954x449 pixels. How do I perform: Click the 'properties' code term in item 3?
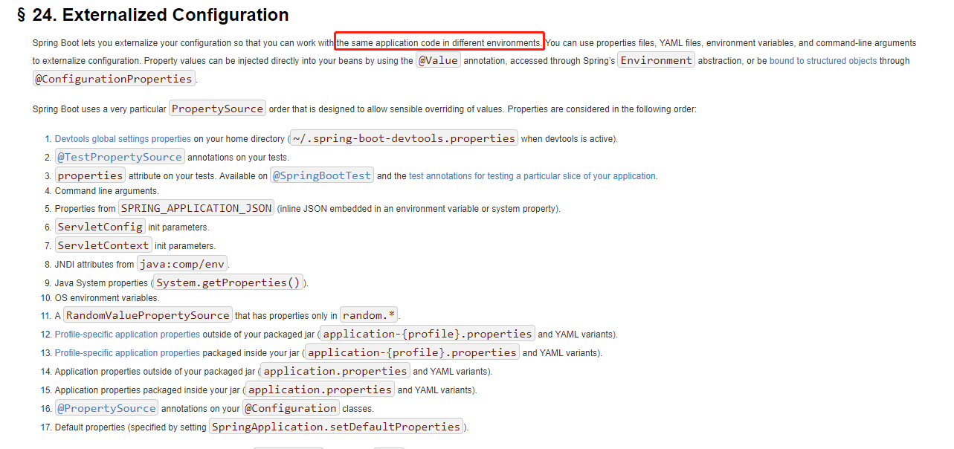tap(90, 175)
